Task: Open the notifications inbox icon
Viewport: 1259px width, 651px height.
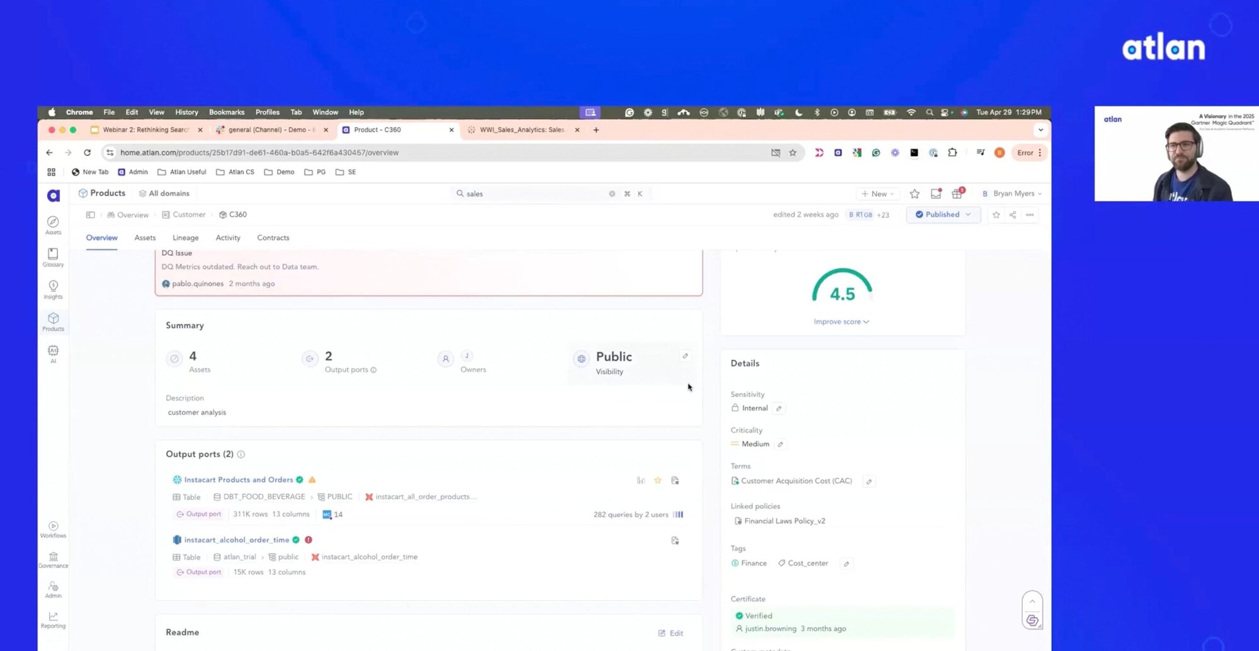Action: (x=936, y=194)
